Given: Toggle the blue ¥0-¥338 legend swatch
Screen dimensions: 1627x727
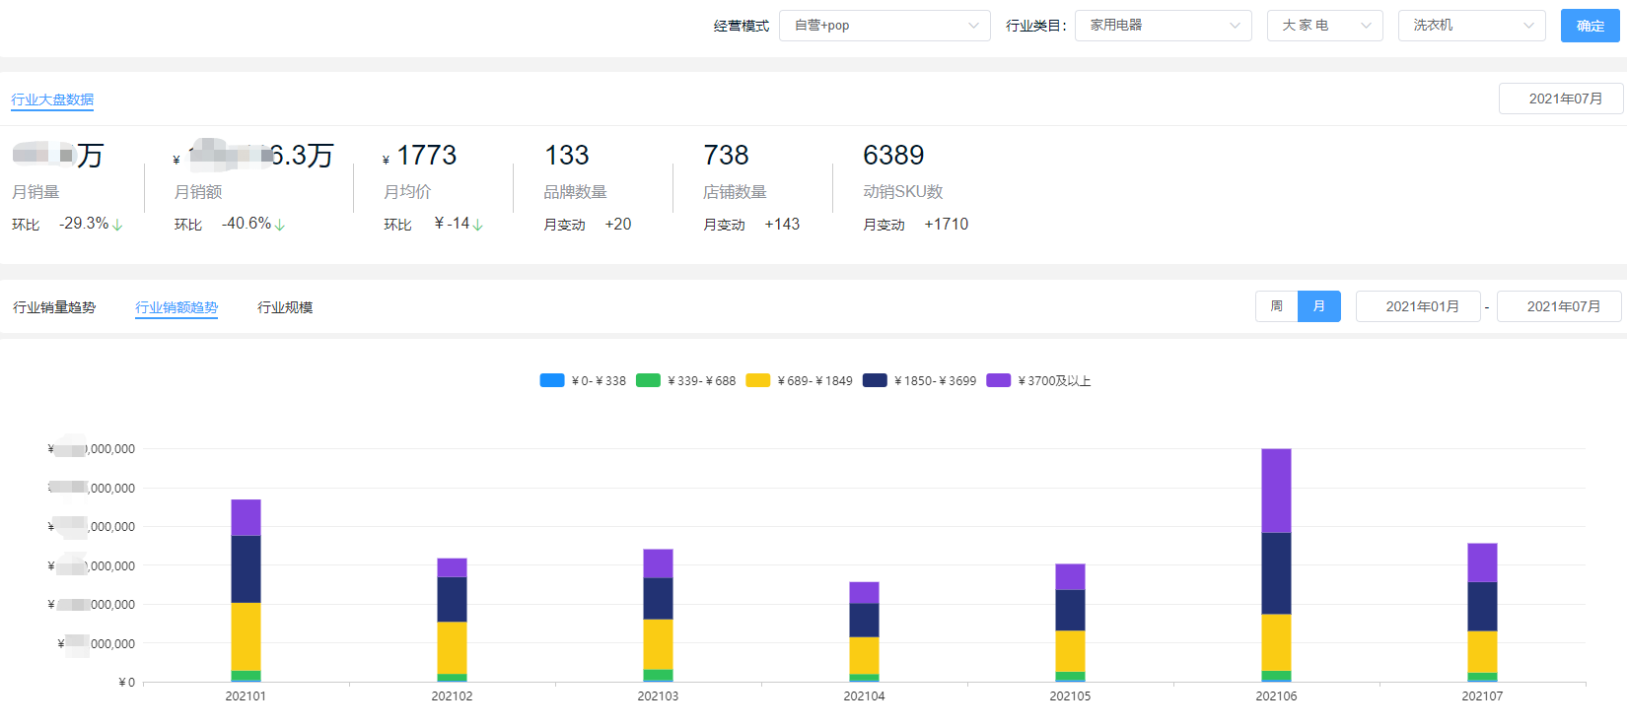Looking at the screenshot, I should [x=552, y=380].
